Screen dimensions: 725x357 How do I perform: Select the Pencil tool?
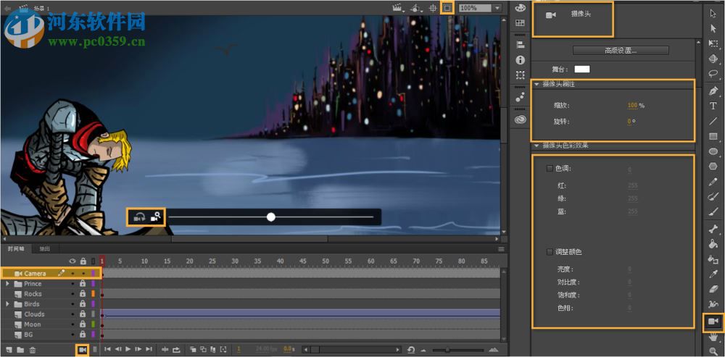tap(713, 182)
